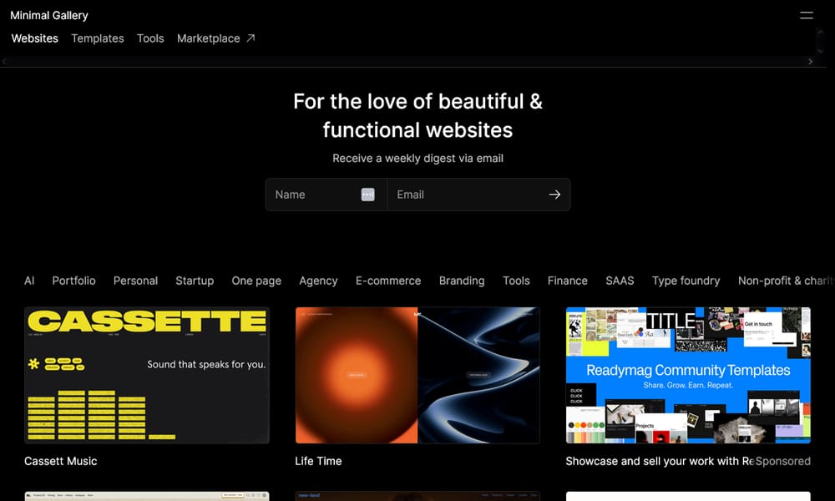
Task: Open the Tools section in the navigation
Action: (150, 38)
